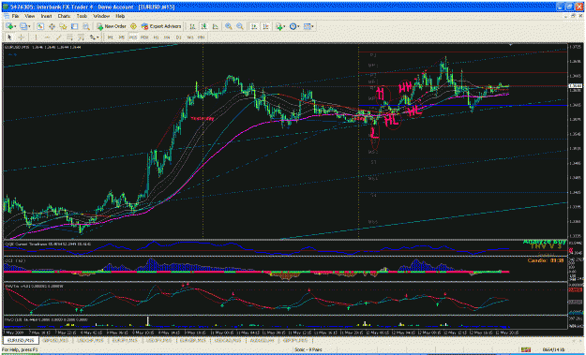Expand the Profiles dropdown arrow
The width and height of the screenshot is (586, 355).
pos(29,26)
